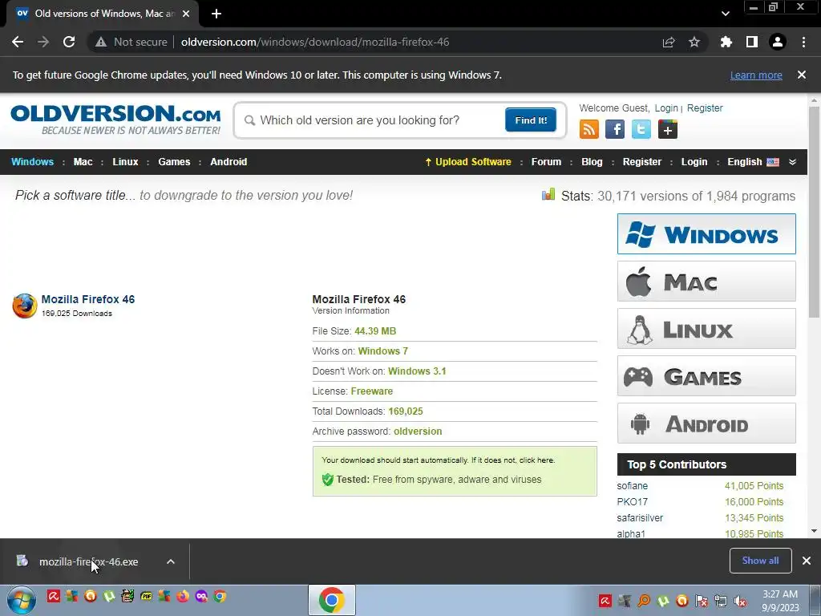Open Learn more about Chrome updates
821x616 pixels.
(x=756, y=75)
